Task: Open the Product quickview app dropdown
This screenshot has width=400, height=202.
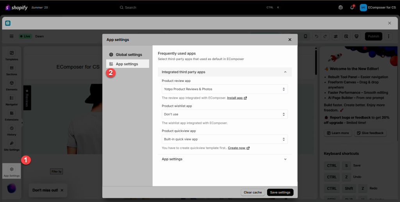Action: pos(225,139)
